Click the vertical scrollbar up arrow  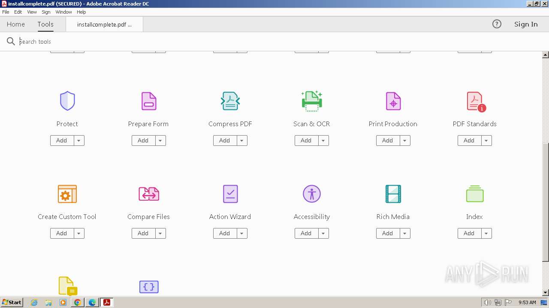coord(546,55)
